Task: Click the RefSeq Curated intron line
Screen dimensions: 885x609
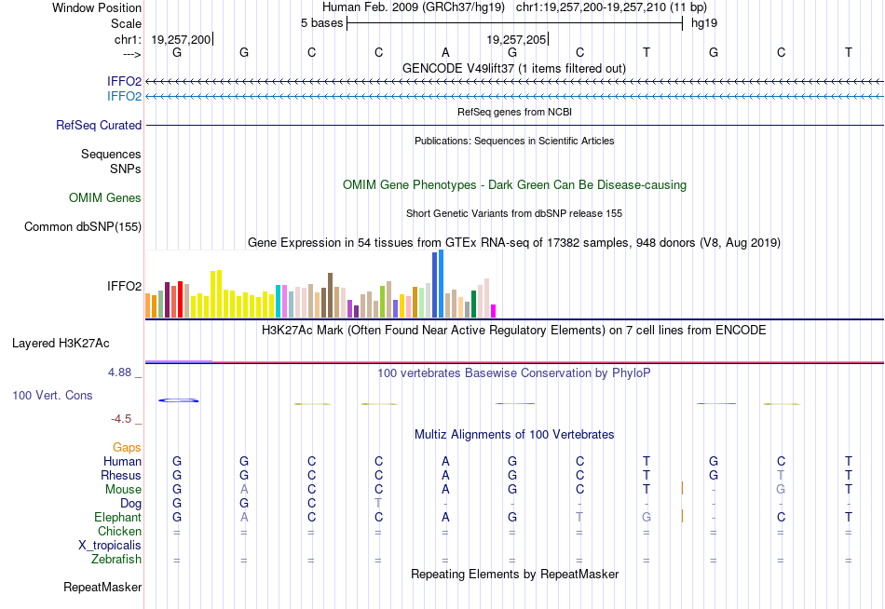Action: click(x=514, y=126)
